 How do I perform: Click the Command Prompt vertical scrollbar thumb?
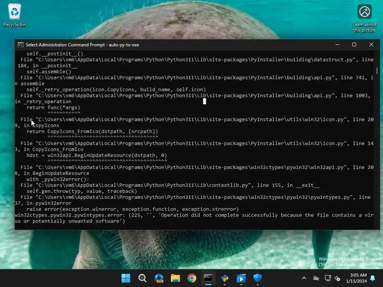(377, 71)
